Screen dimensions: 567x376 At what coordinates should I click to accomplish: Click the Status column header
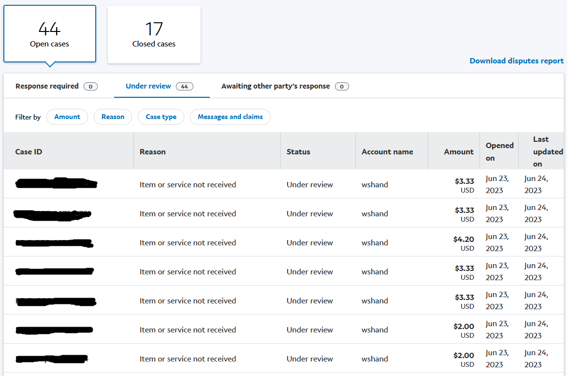[298, 152]
